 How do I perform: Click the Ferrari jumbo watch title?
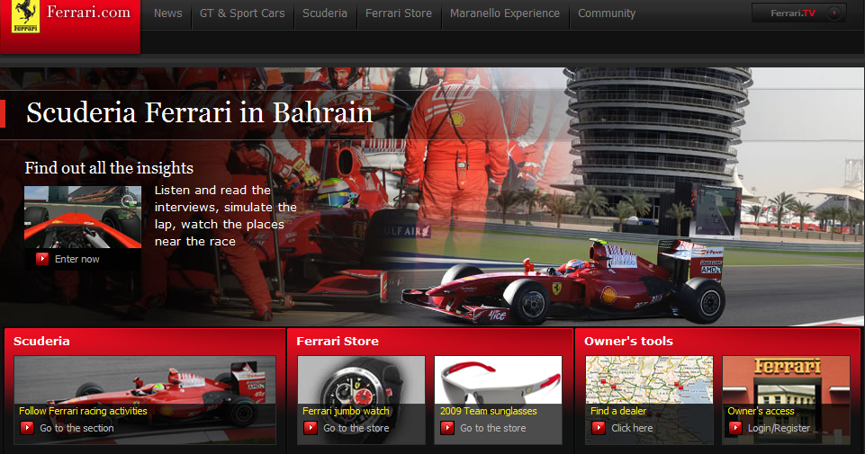point(346,411)
